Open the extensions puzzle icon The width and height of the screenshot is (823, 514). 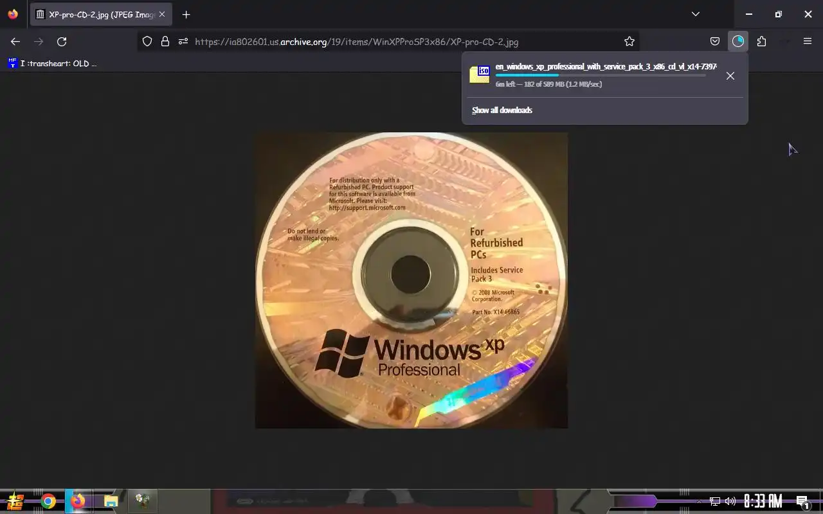tap(761, 41)
